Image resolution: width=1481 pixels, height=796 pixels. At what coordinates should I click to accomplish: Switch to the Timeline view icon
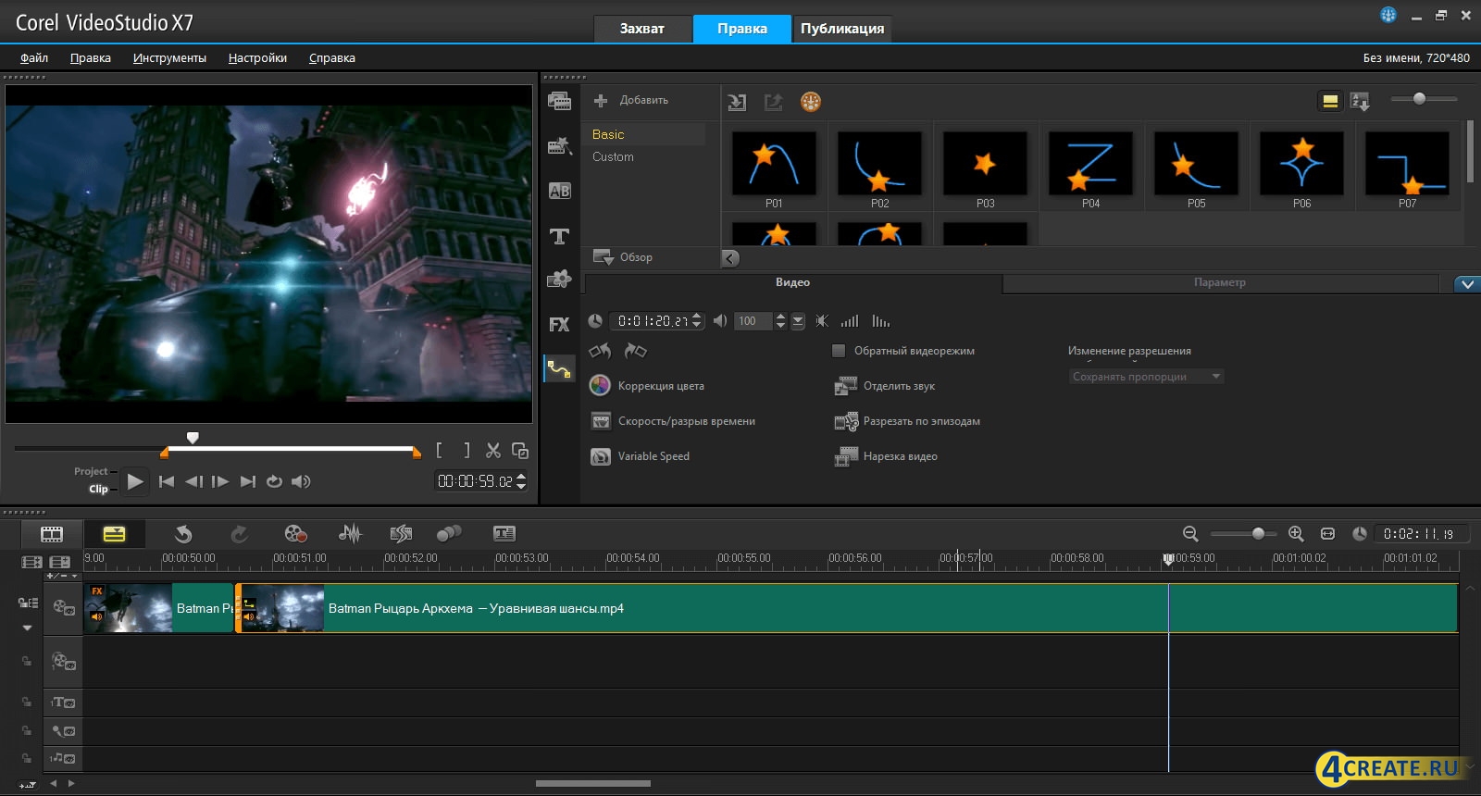tap(114, 534)
